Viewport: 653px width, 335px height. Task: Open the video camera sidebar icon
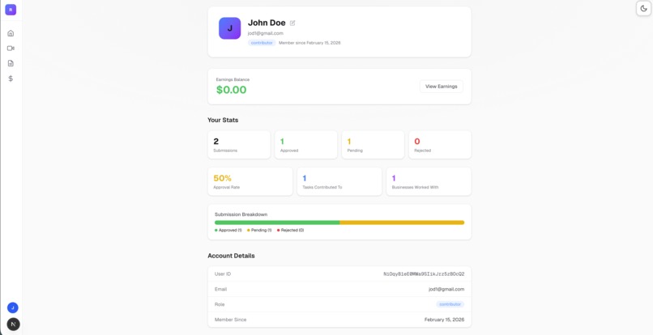point(11,49)
